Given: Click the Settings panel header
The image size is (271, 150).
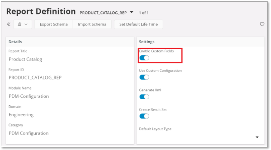Looking at the screenshot, I should 147,42.
